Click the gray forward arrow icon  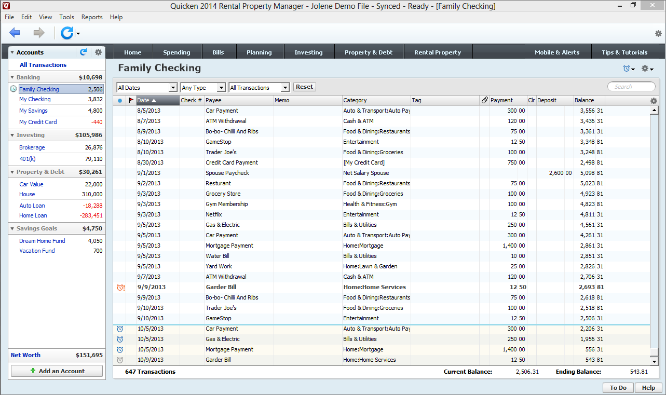tap(39, 33)
